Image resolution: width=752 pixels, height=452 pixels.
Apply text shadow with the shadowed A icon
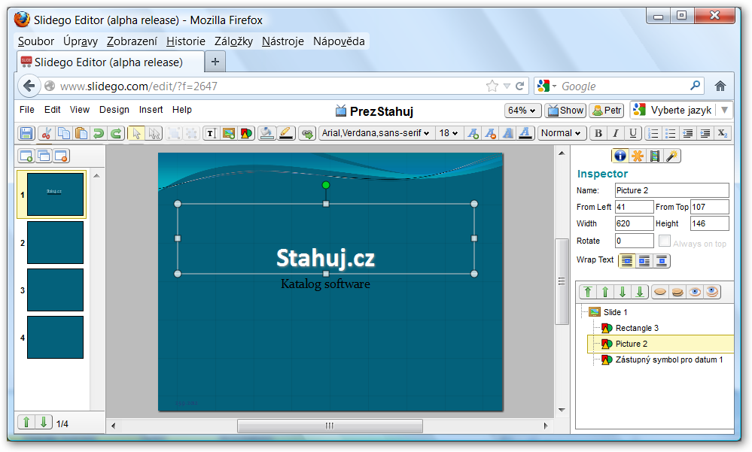pyautogui.click(x=507, y=133)
